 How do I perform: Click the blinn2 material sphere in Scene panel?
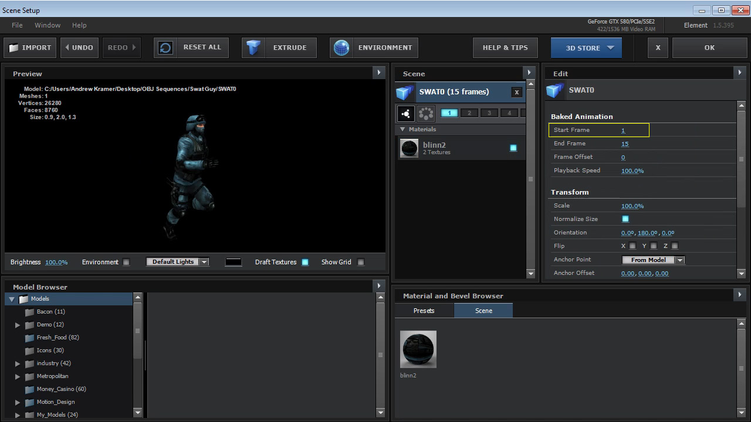[x=409, y=148]
